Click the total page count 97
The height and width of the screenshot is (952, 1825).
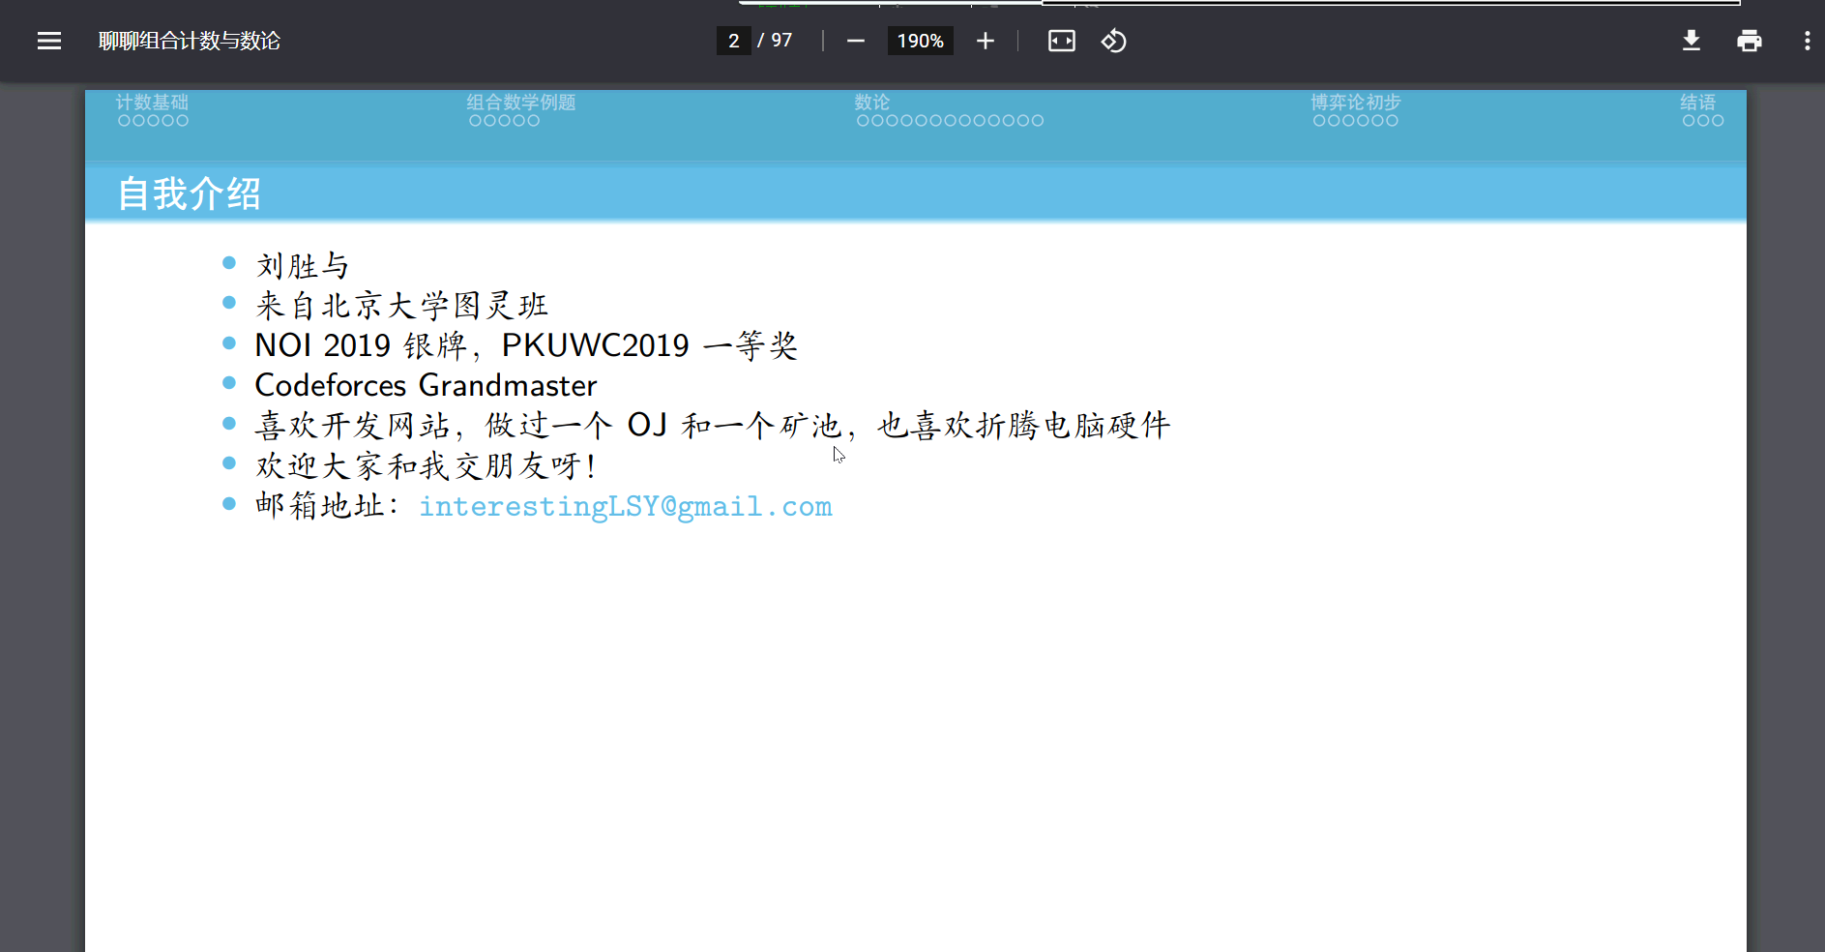tap(781, 41)
